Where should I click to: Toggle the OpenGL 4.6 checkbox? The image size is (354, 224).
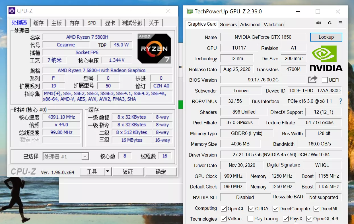[x=309, y=219]
